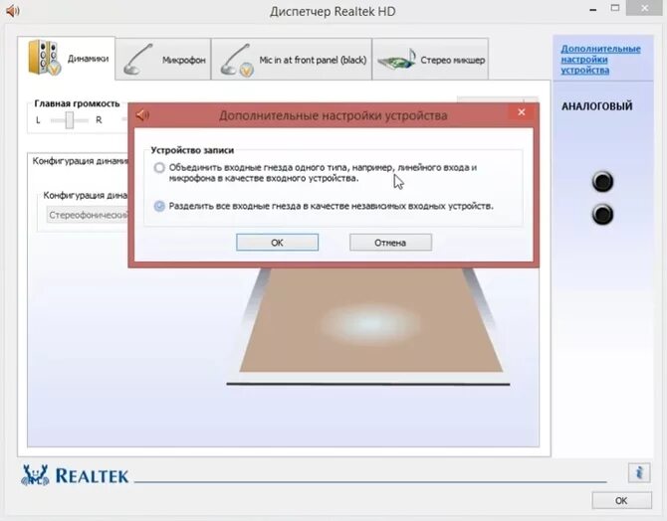This screenshot has width=667, height=521.
Task: Click the АНАЛОГОВЫЙ heading
Action: pos(596,106)
